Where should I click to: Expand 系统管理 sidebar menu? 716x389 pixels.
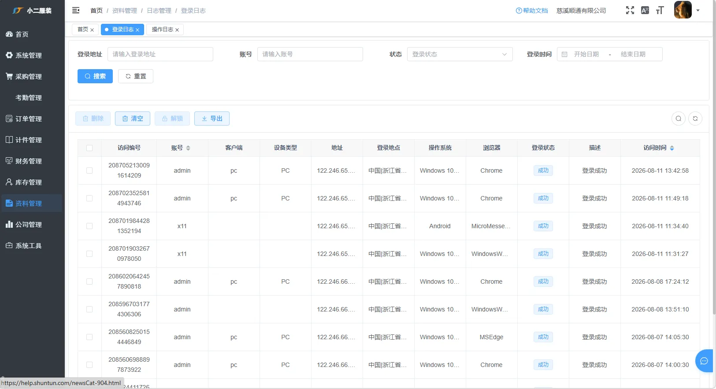[32, 55]
